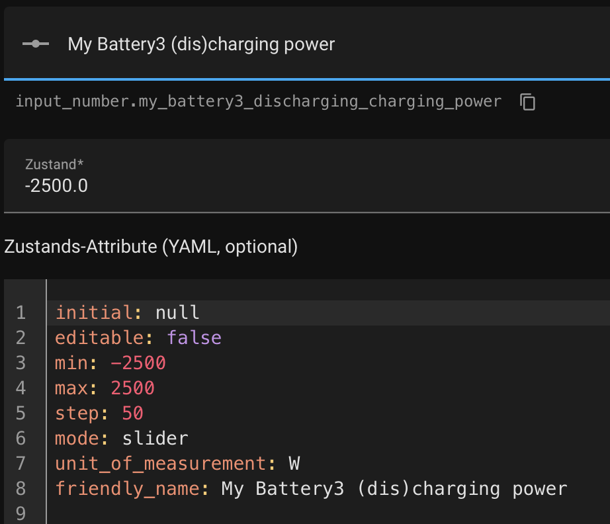Image resolution: width=610 pixels, height=524 pixels.
Task: Click the step value 50
Action: pos(132,414)
